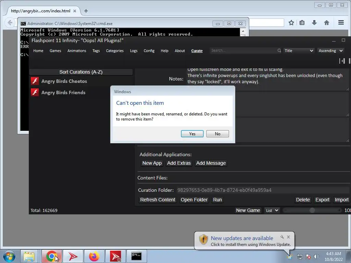This screenshot has height=263, width=351.
Task: Open the Animations tab in Flashpoint
Action: [77, 51]
